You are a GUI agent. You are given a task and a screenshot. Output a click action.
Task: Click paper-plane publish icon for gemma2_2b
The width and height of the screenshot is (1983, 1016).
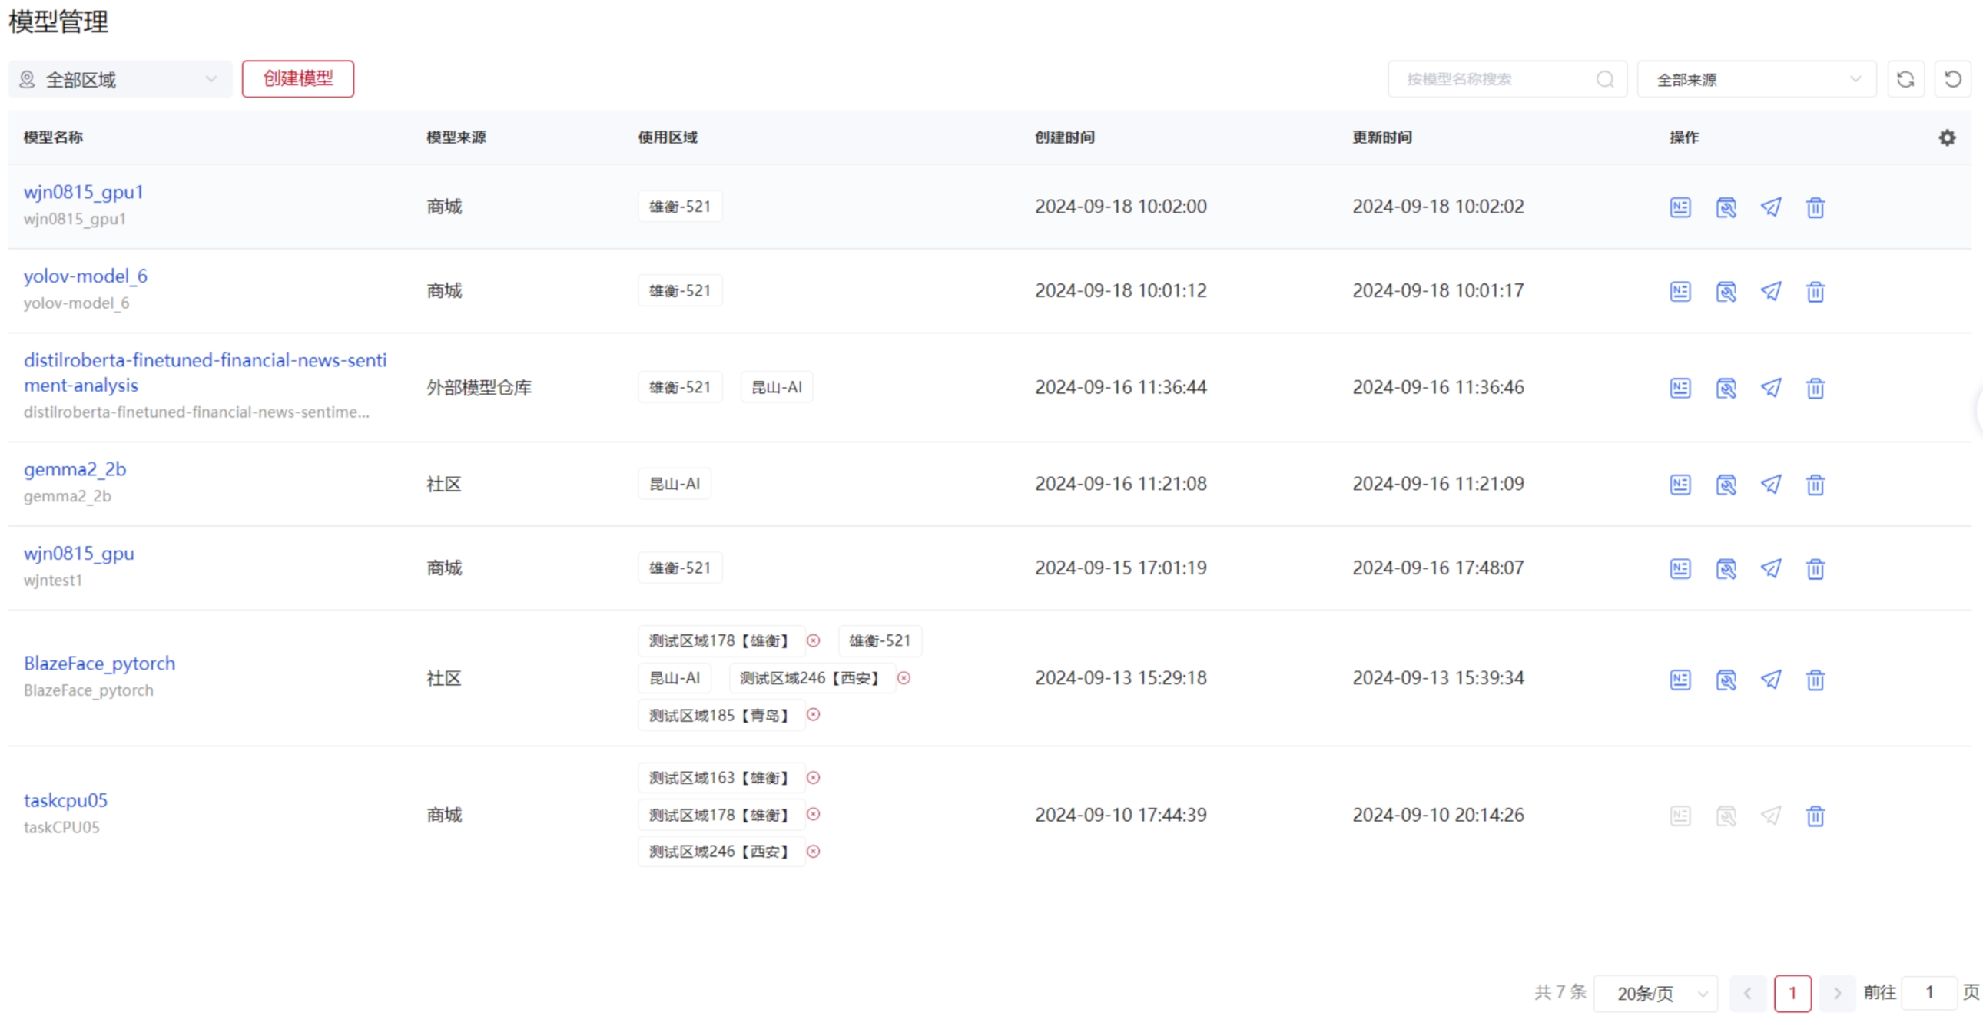(x=1770, y=484)
